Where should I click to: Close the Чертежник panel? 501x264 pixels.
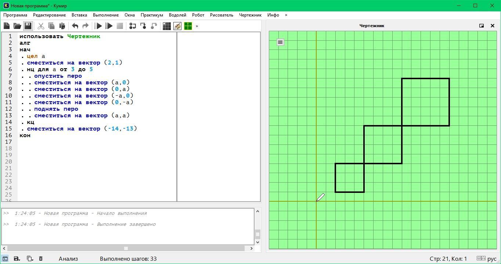pos(493,26)
